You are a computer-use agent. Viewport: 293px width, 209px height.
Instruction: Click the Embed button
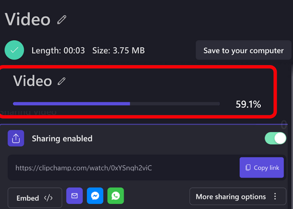point(35,198)
